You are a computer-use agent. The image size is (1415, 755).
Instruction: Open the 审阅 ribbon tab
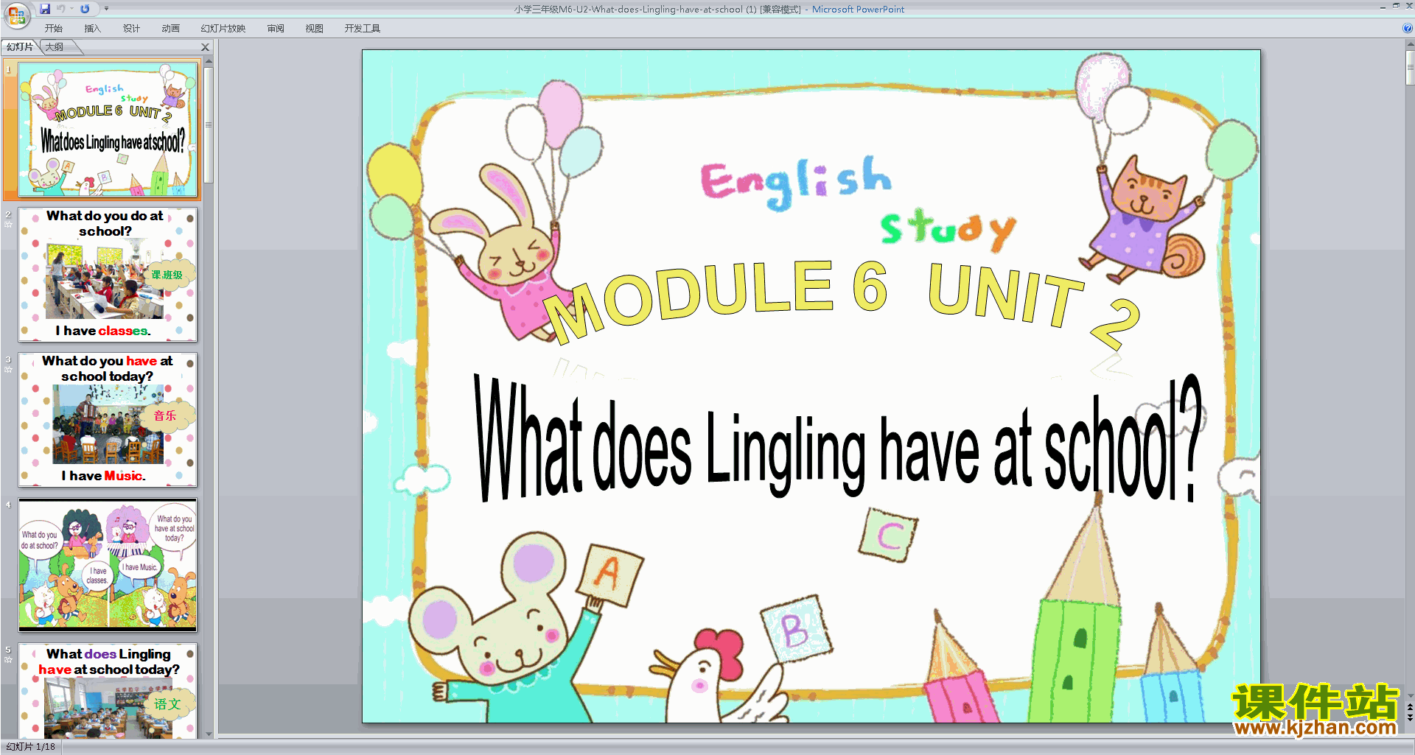(x=276, y=29)
